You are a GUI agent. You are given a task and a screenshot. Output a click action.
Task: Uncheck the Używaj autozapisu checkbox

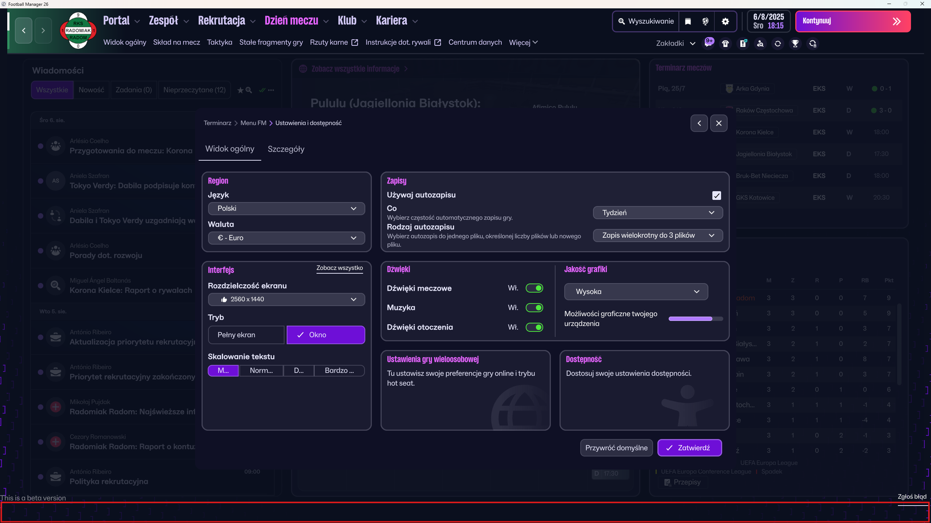point(716,196)
